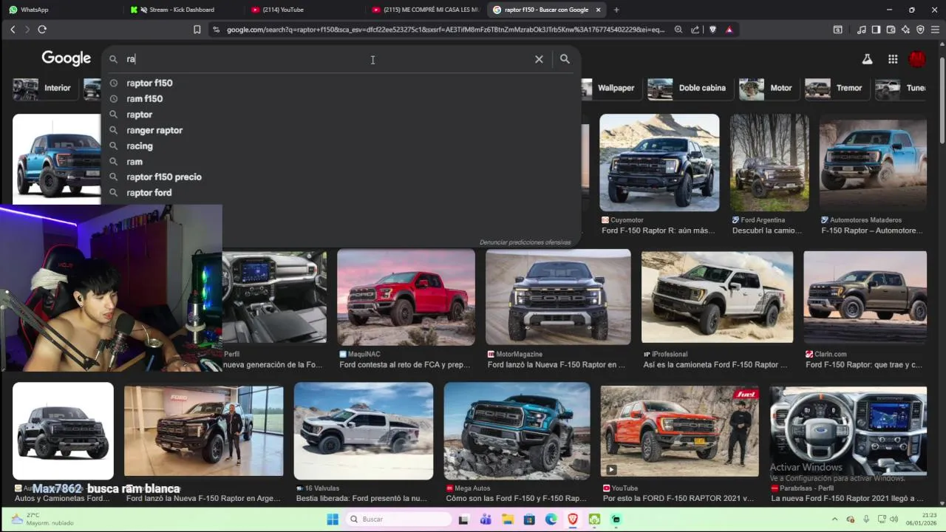Viewport: 946px width, 532px height.
Task: Filter images by the Motor chip
Action: pyautogui.click(x=767, y=88)
